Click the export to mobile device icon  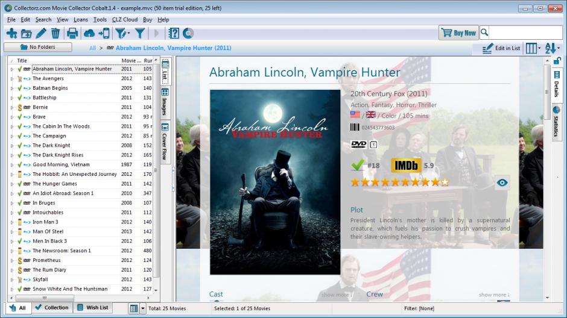tap(104, 34)
